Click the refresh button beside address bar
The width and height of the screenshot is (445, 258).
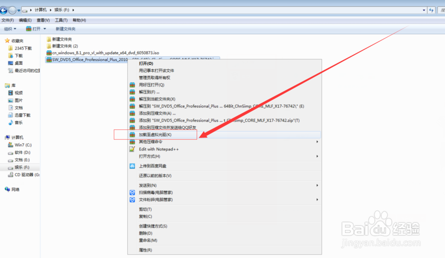coord(431,10)
